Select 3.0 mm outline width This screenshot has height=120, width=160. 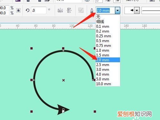coord(108,70)
